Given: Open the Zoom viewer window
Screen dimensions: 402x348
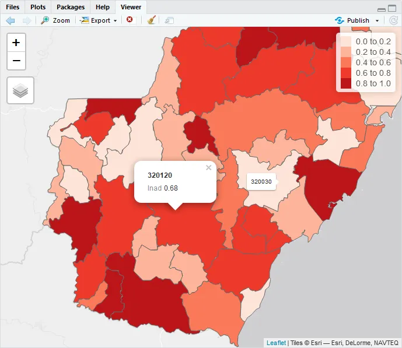Looking at the screenshot, I should [x=55, y=20].
